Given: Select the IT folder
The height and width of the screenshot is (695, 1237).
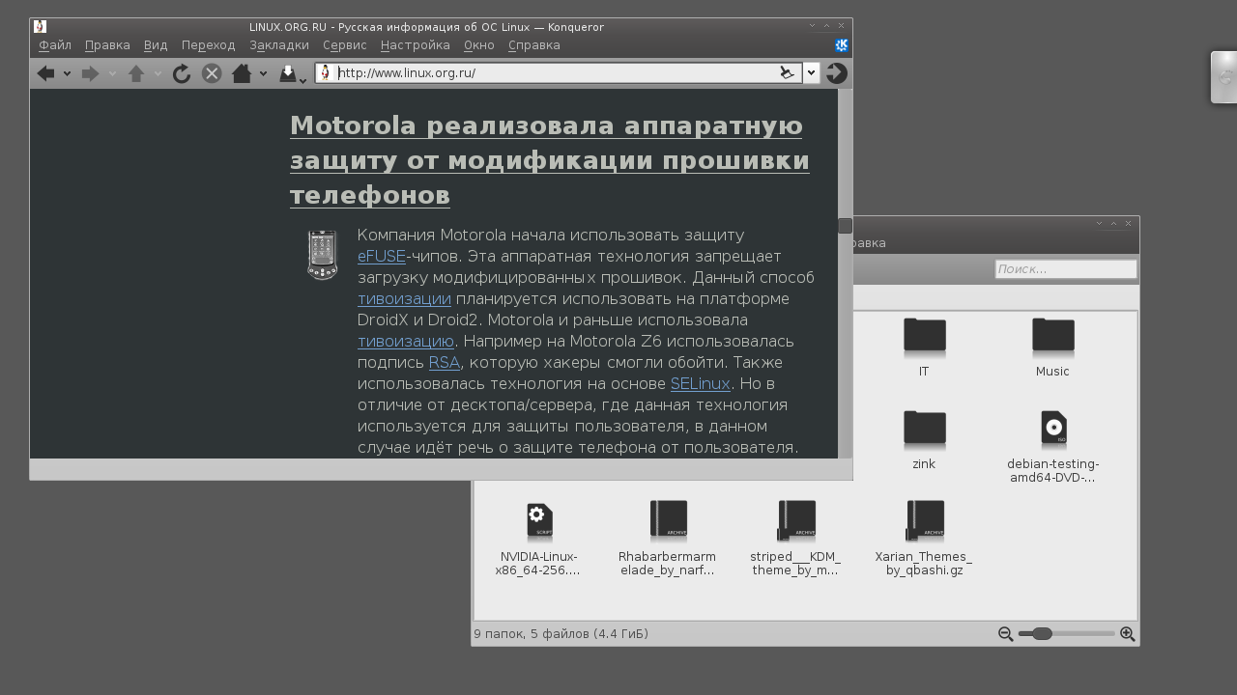Looking at the screenshot, I should coord(924,346).
